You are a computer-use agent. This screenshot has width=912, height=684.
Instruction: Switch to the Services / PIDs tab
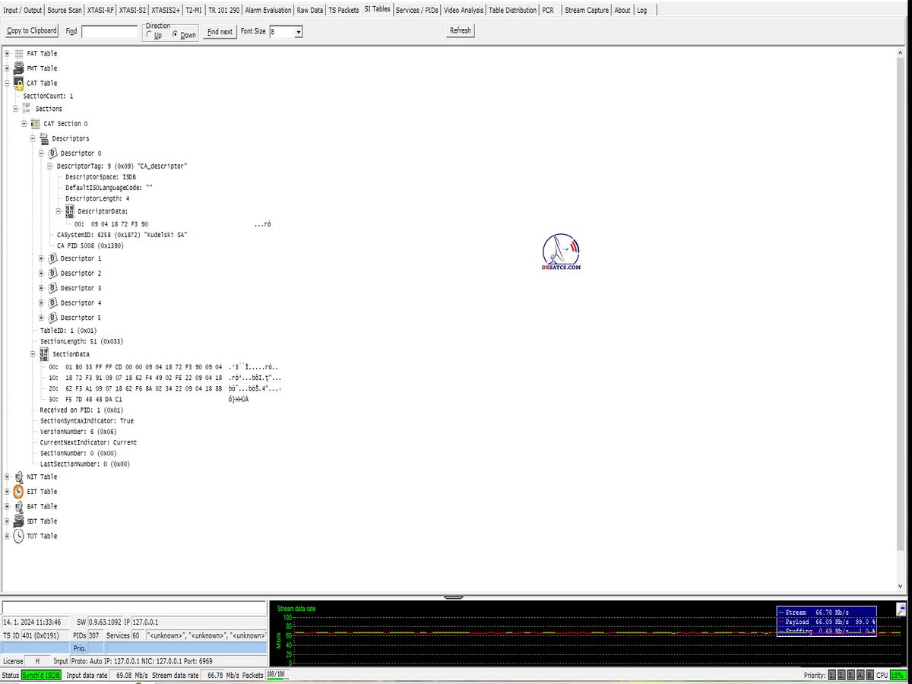417,10
